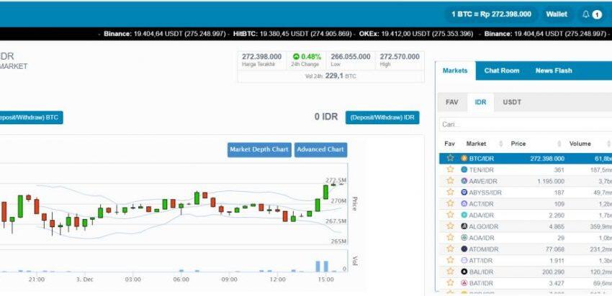The height and width of the screenshot is (296, 612).
Task: Click the ATOM coin icon in markets list
Action: (x=464, y=249)
